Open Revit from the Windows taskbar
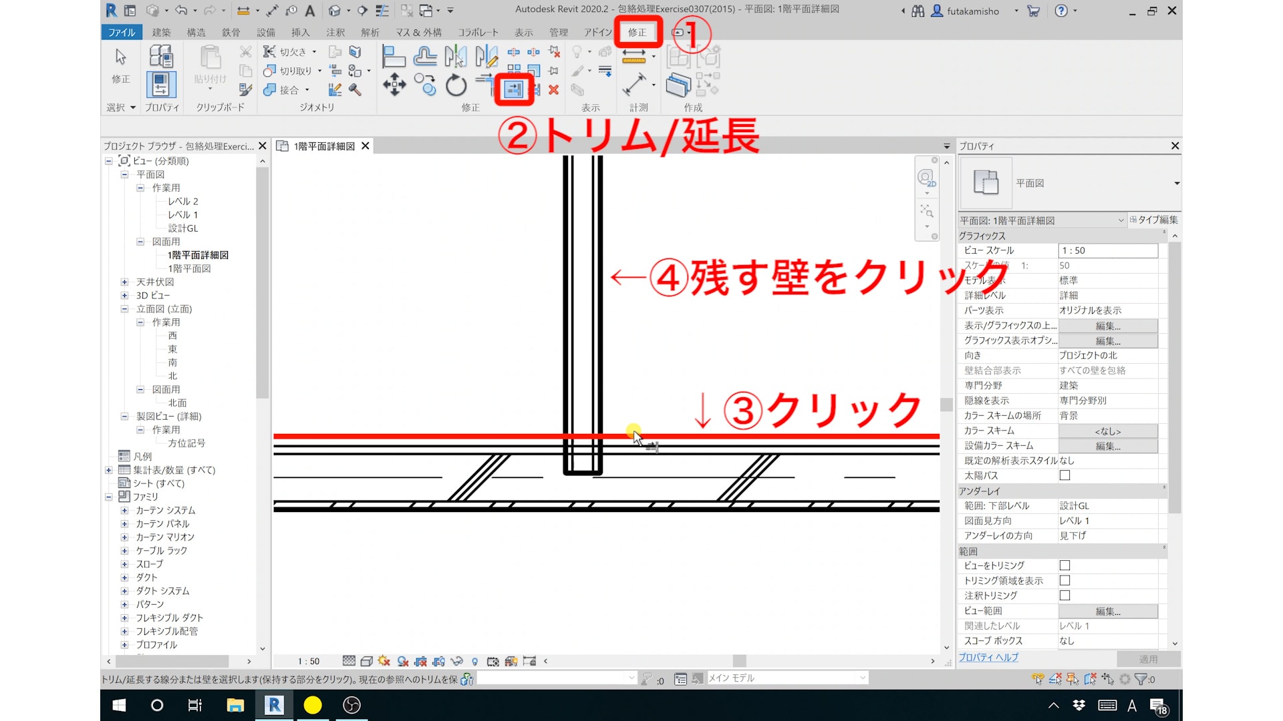1283x721 pixels. coord(274,705)
